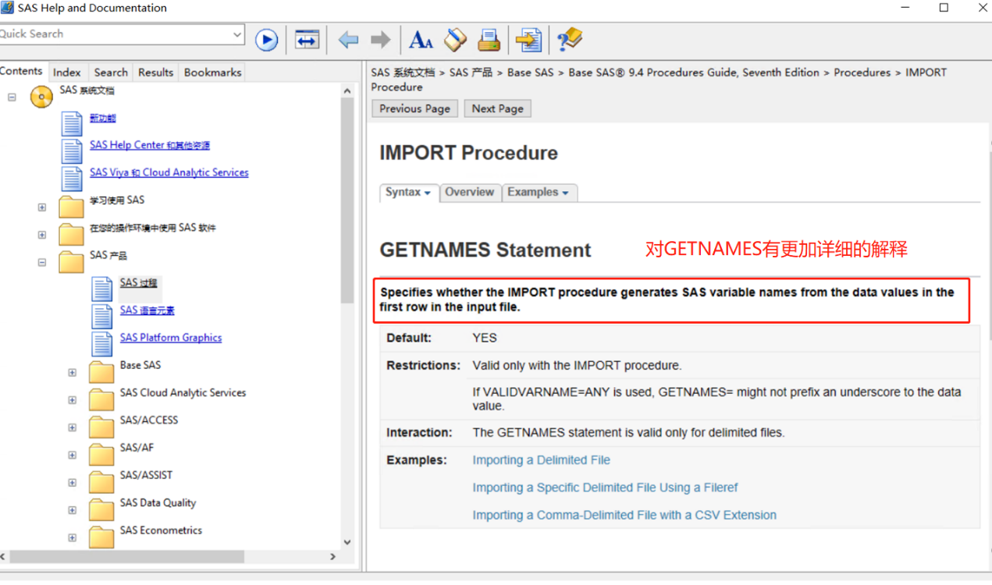This screenshot has height=585, width=992.
Task: Collapse the SAS 产品 tree node
Action: [42, 263]
